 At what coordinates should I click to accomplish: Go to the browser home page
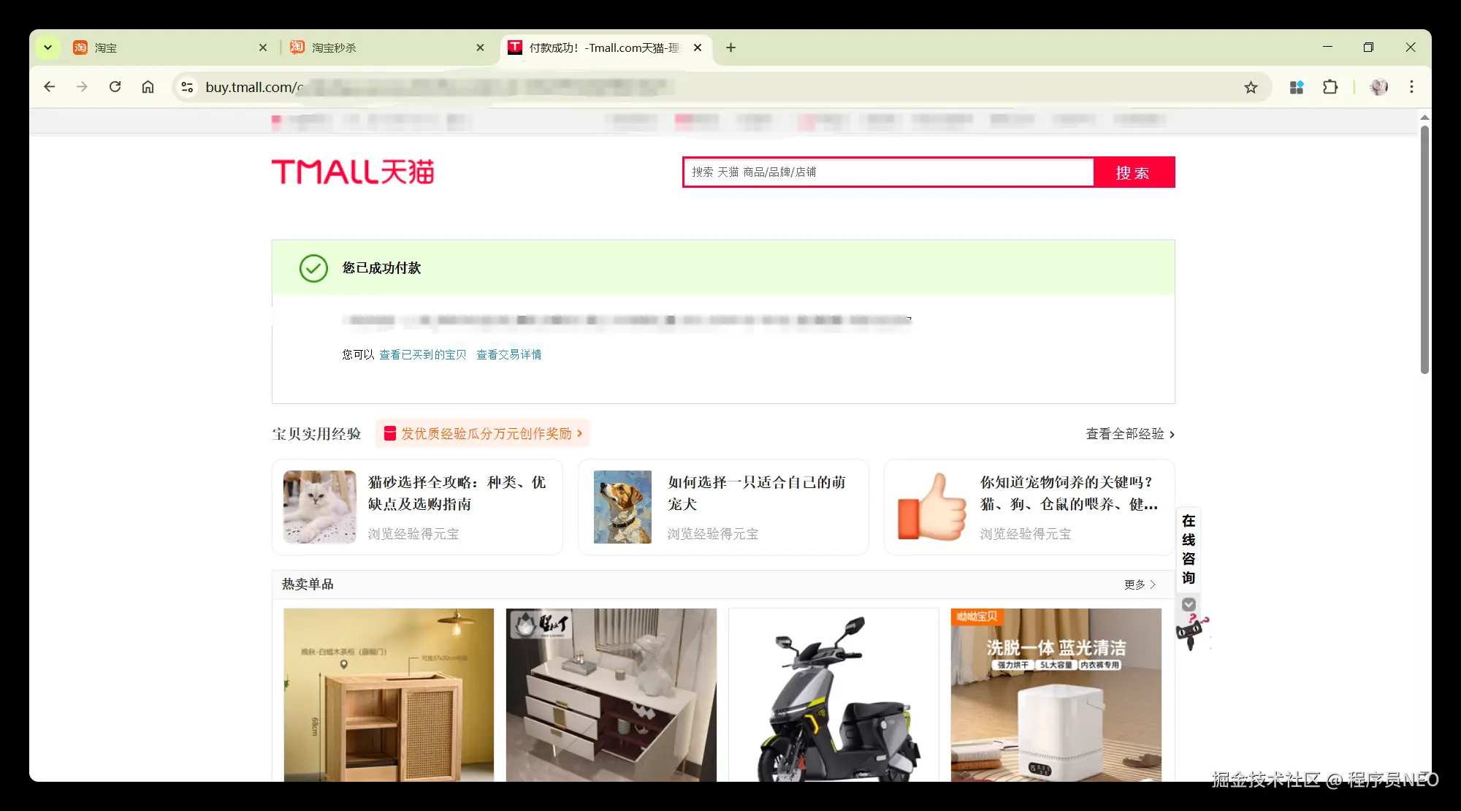pyautogui.click(x=148, y=87)
